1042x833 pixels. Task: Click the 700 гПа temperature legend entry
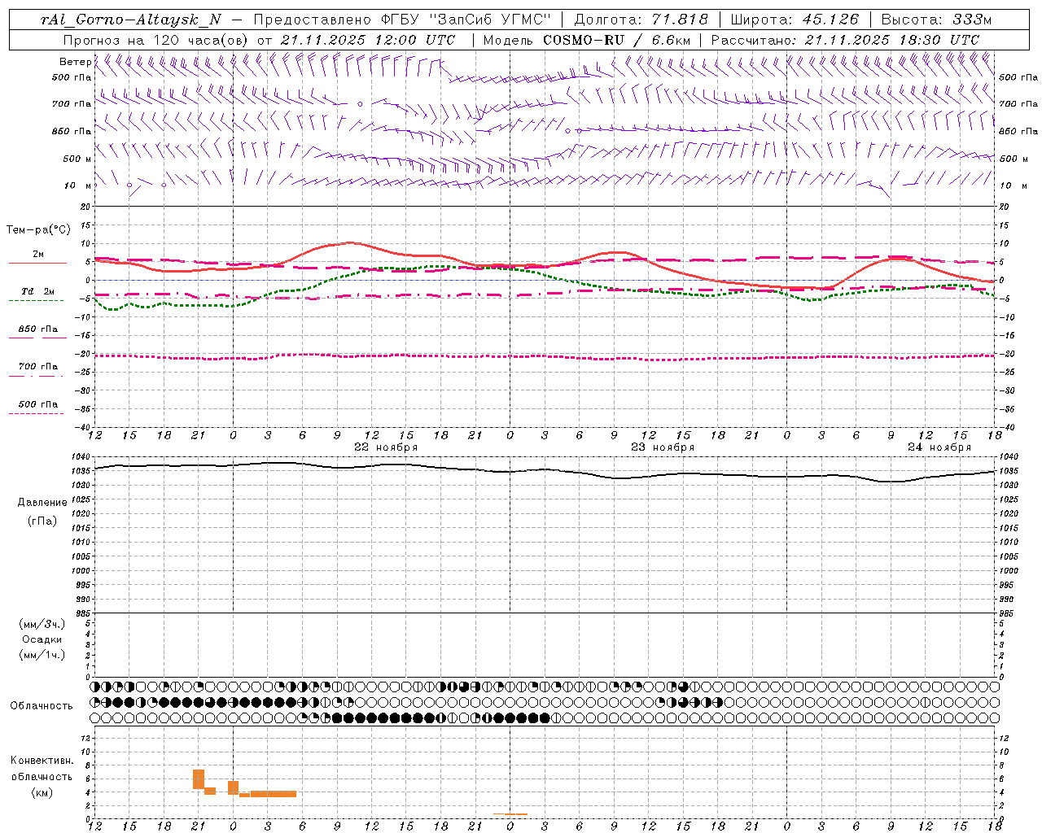[37, 369]
